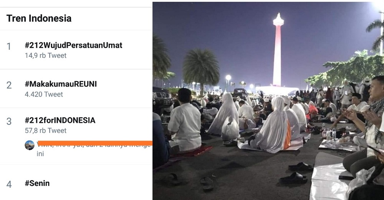Open the #212WujudPersatuanUmat trending hashtag
The image size is (384, 200).
click(73, 45)
